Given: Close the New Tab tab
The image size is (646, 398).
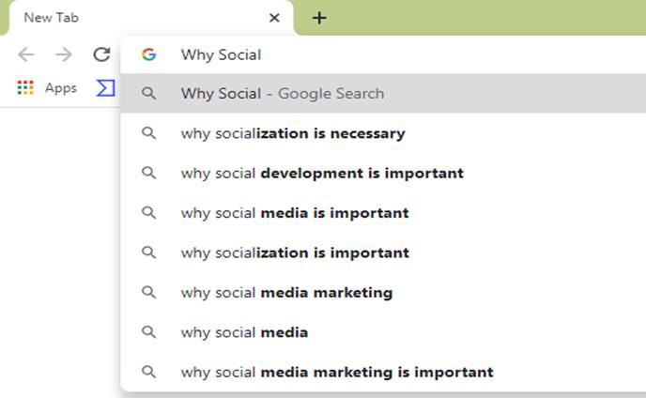Looking at the screenshot, I should click(274, 18).
